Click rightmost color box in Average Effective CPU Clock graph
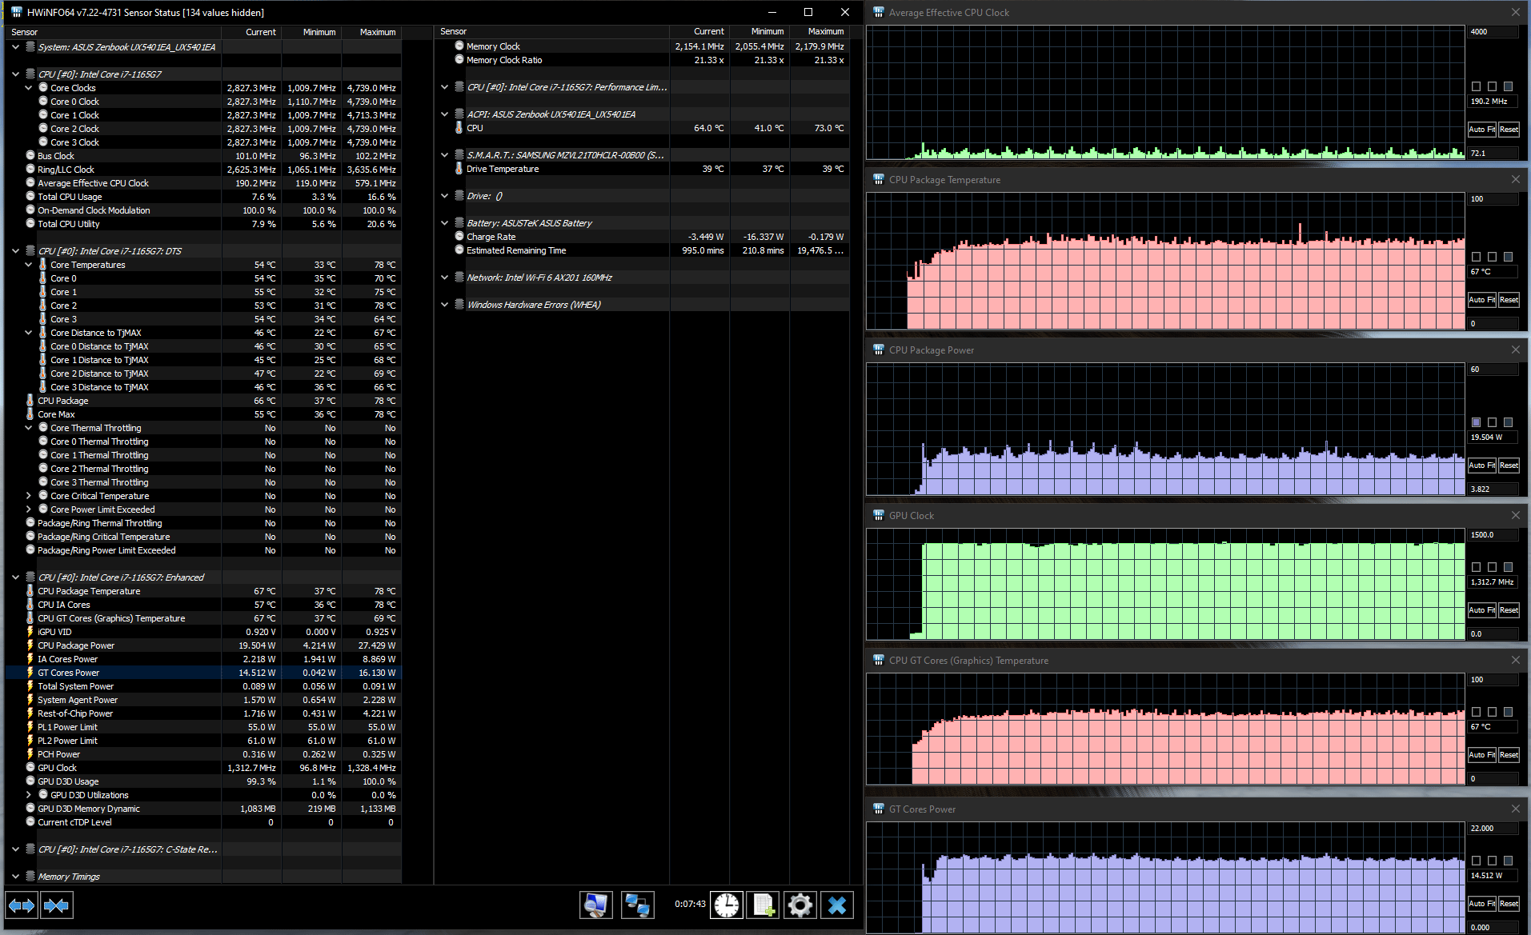The image size is (1531, 935). (1508, 86)
